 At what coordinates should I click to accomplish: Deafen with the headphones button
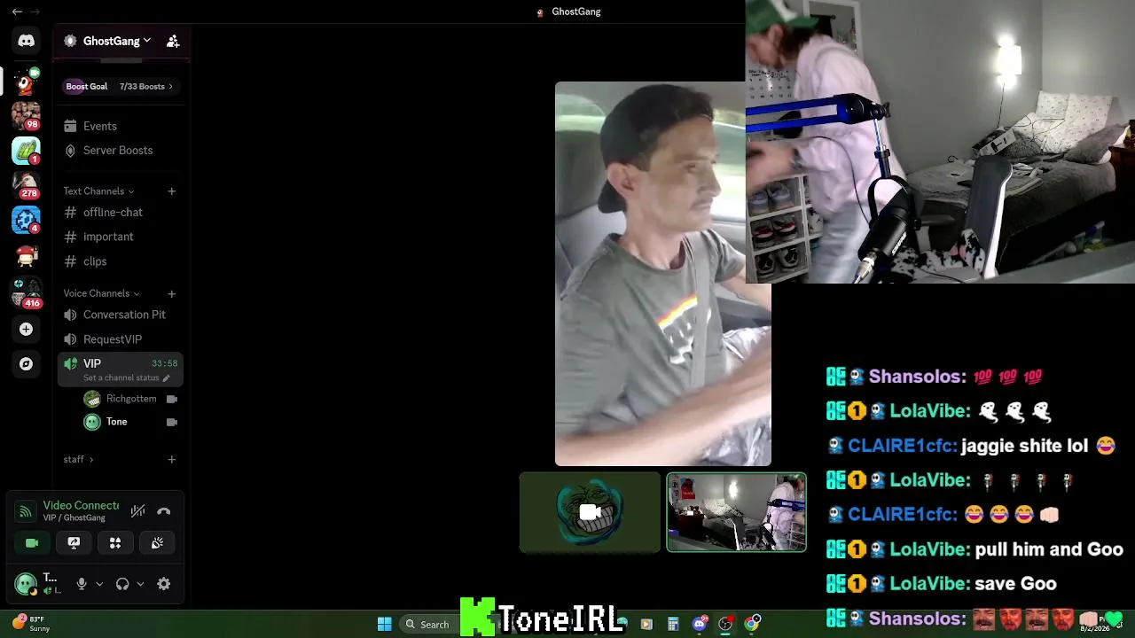coord(122,584)
